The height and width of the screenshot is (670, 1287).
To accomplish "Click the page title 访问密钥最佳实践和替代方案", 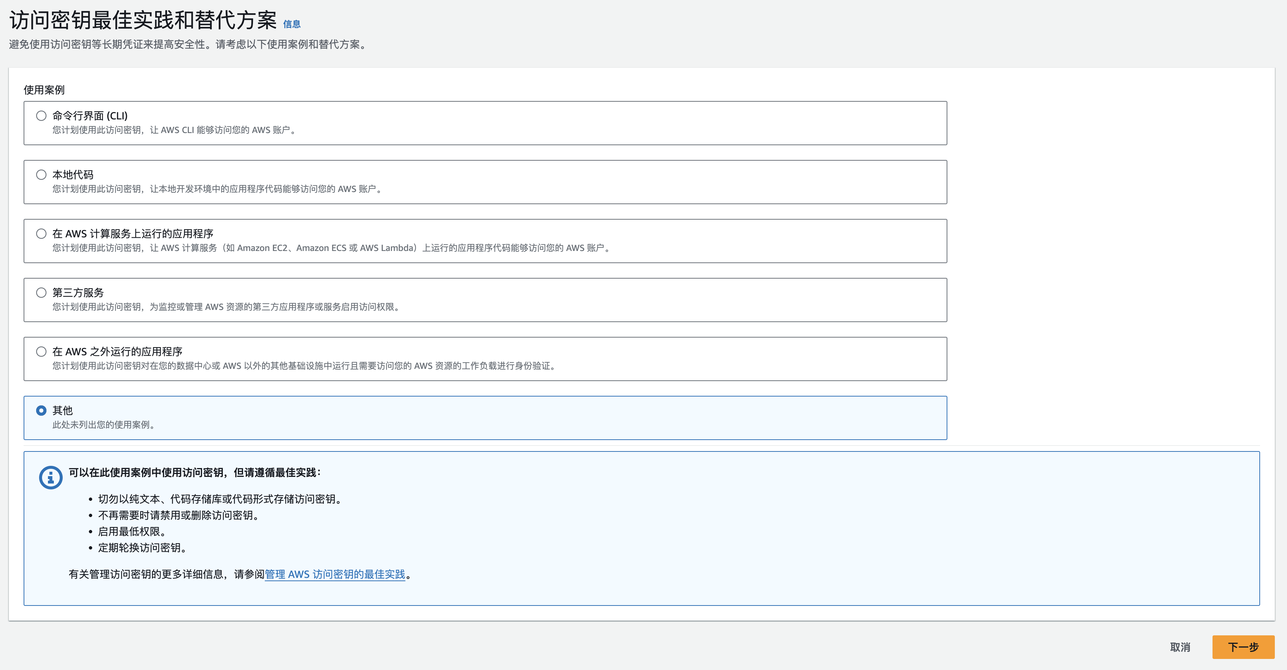I will click(143, 21).
